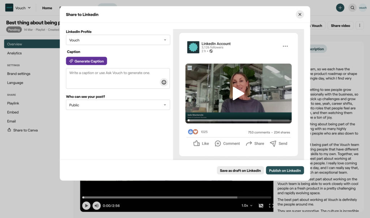The image size is (370, 218).
Task: Click the 753 comments count
Action: click(259, 132)
